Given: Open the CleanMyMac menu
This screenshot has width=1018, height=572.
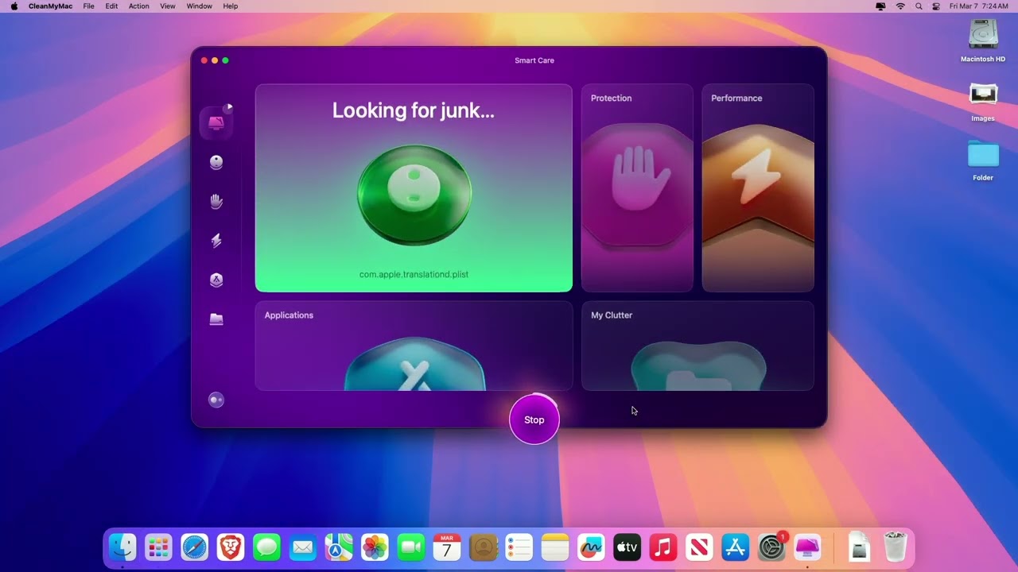Looking at the screenshot, I should coord(50,6).
